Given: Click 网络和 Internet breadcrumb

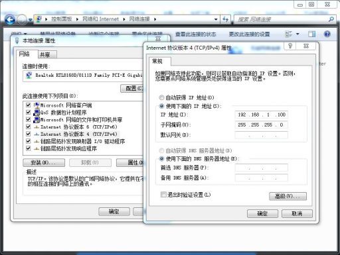Looking at the screenshot, I should point(100,19).
